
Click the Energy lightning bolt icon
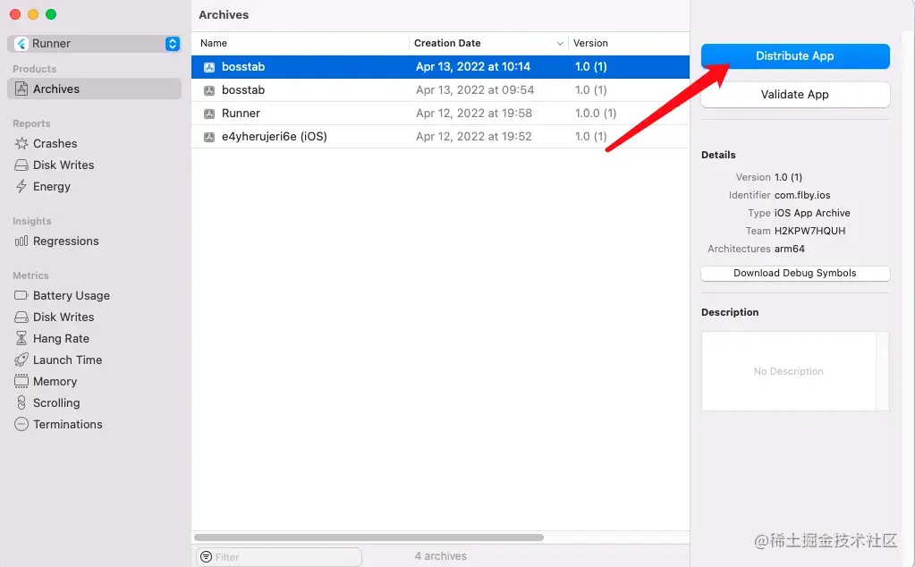pos(21,187)
